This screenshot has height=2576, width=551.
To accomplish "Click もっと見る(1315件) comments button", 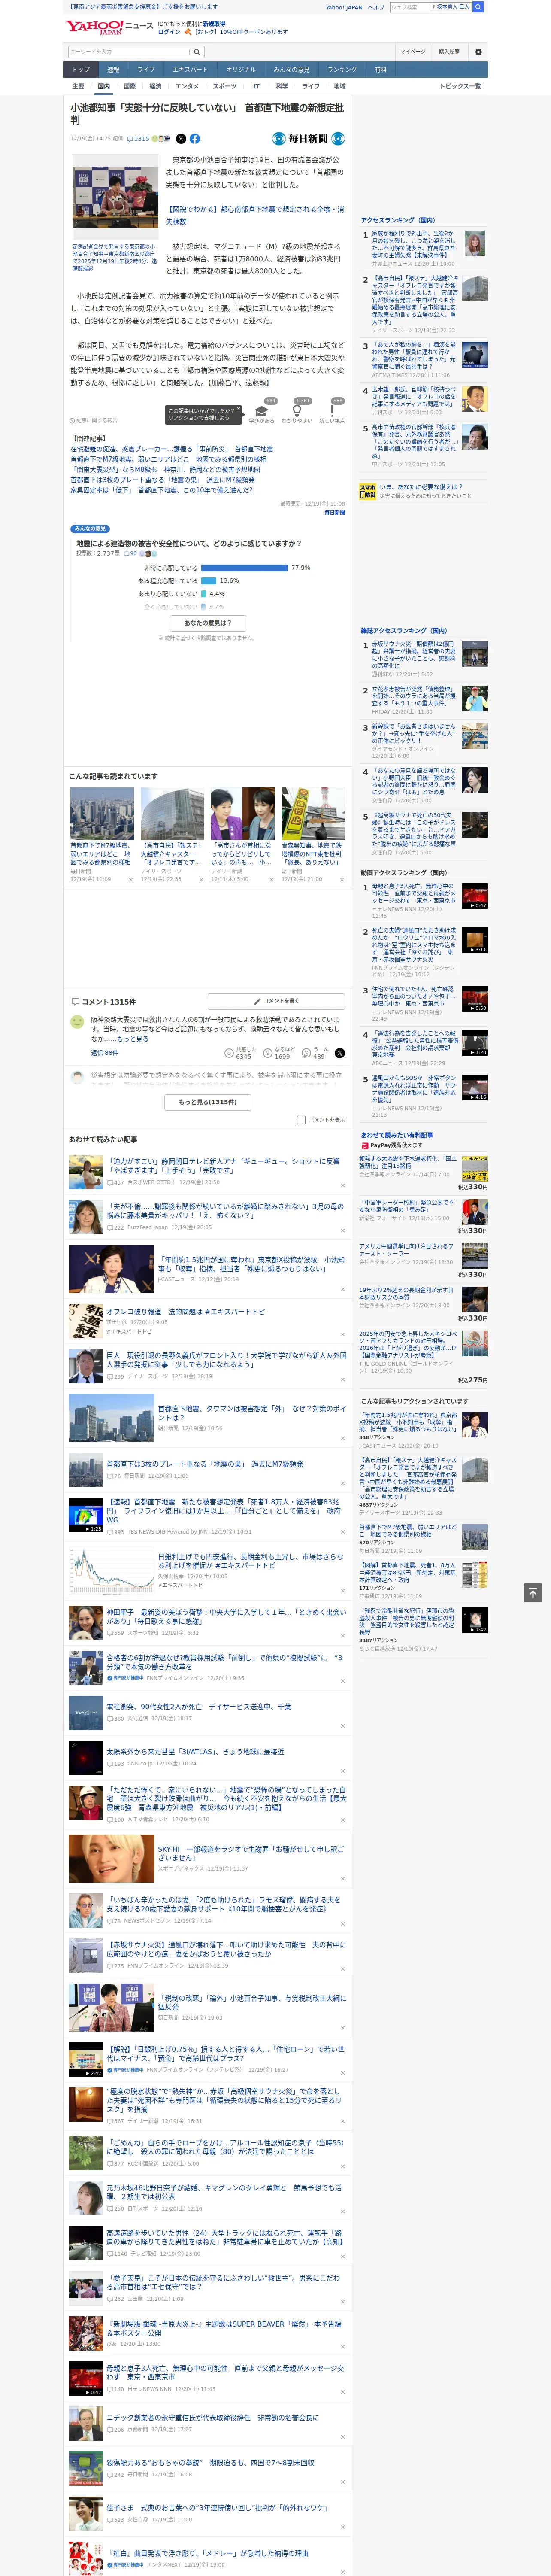I will tap(208, 1102).
